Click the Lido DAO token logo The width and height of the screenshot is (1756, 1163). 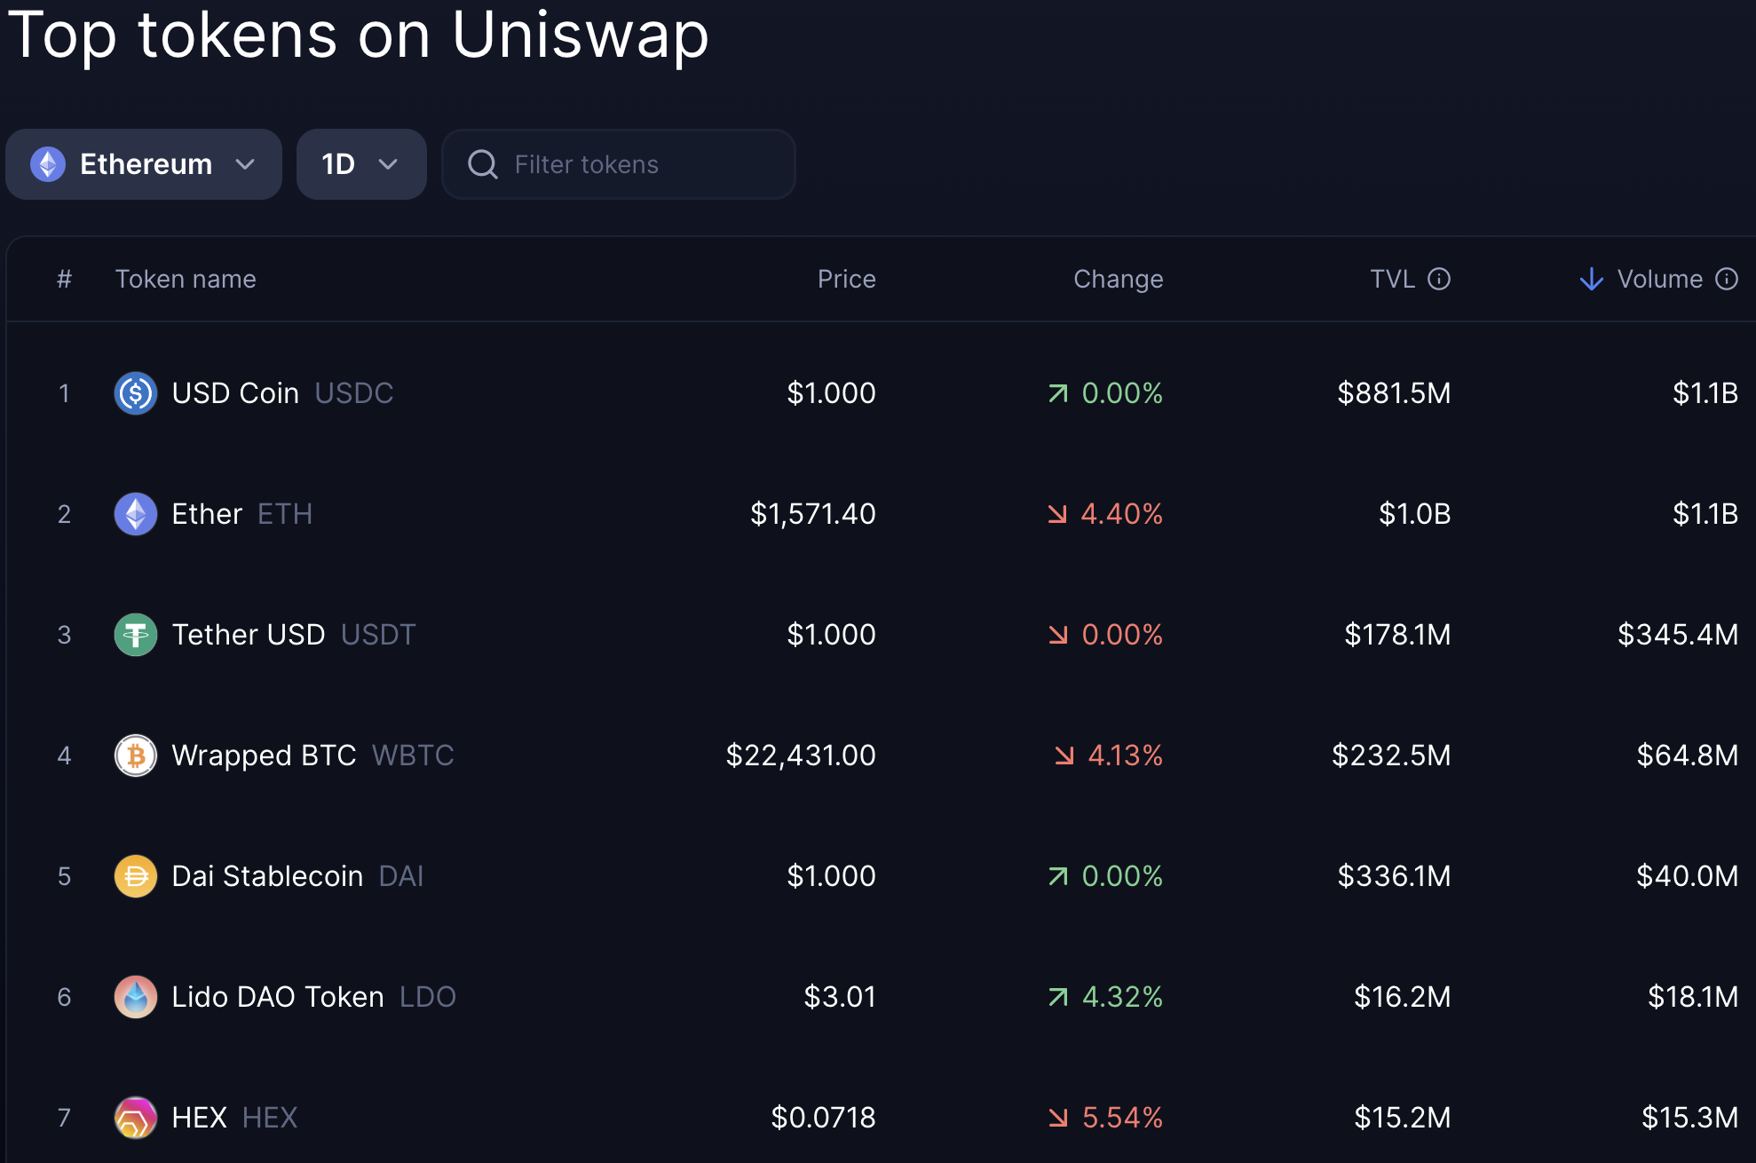pos(135,997)
